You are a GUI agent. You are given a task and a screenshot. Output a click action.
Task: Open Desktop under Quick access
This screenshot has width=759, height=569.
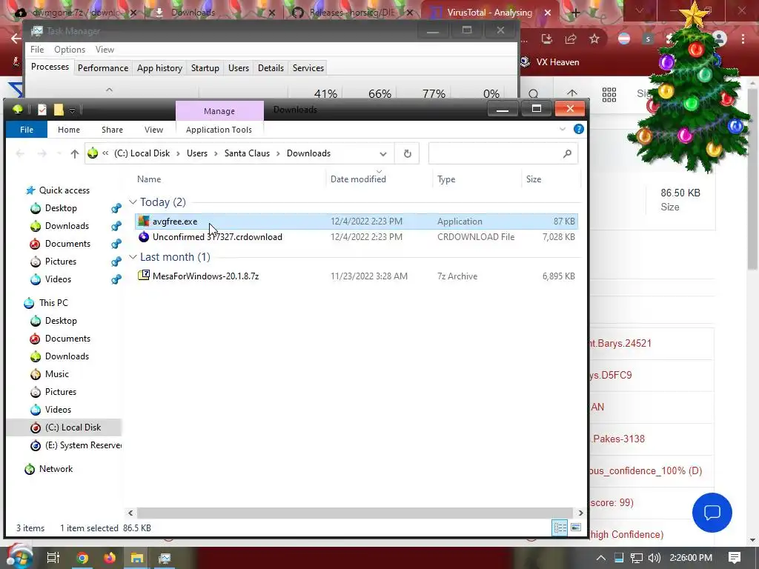pos(61,208)
